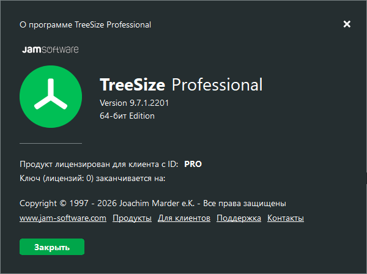Image resolution: width=367 pixels, height=274 pixels.
Task: Click the PRO license ID value
Action: pos(193,164)
